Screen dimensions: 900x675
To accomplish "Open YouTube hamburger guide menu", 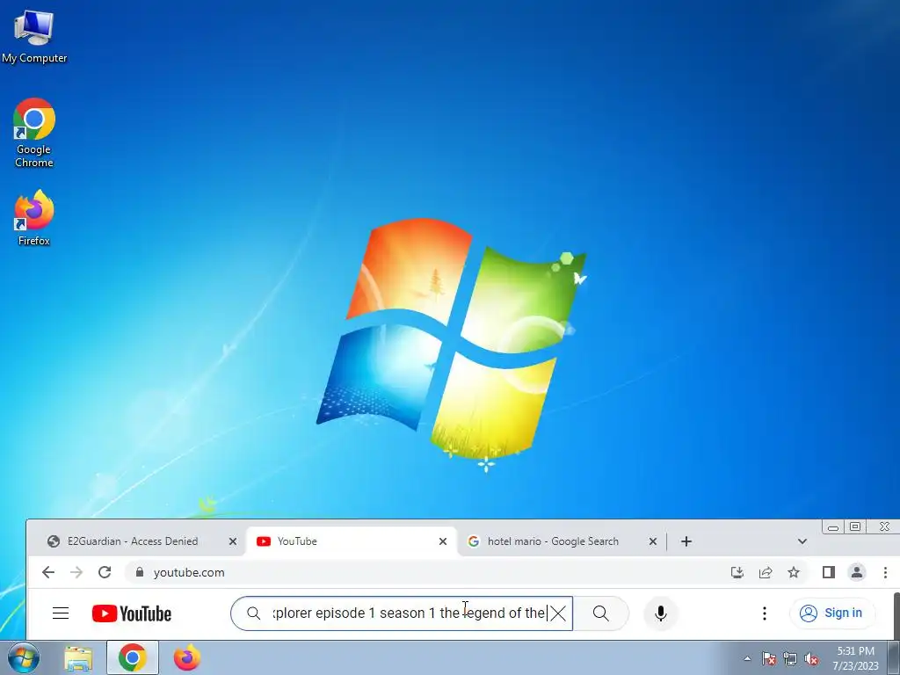I will pos(61,613).
